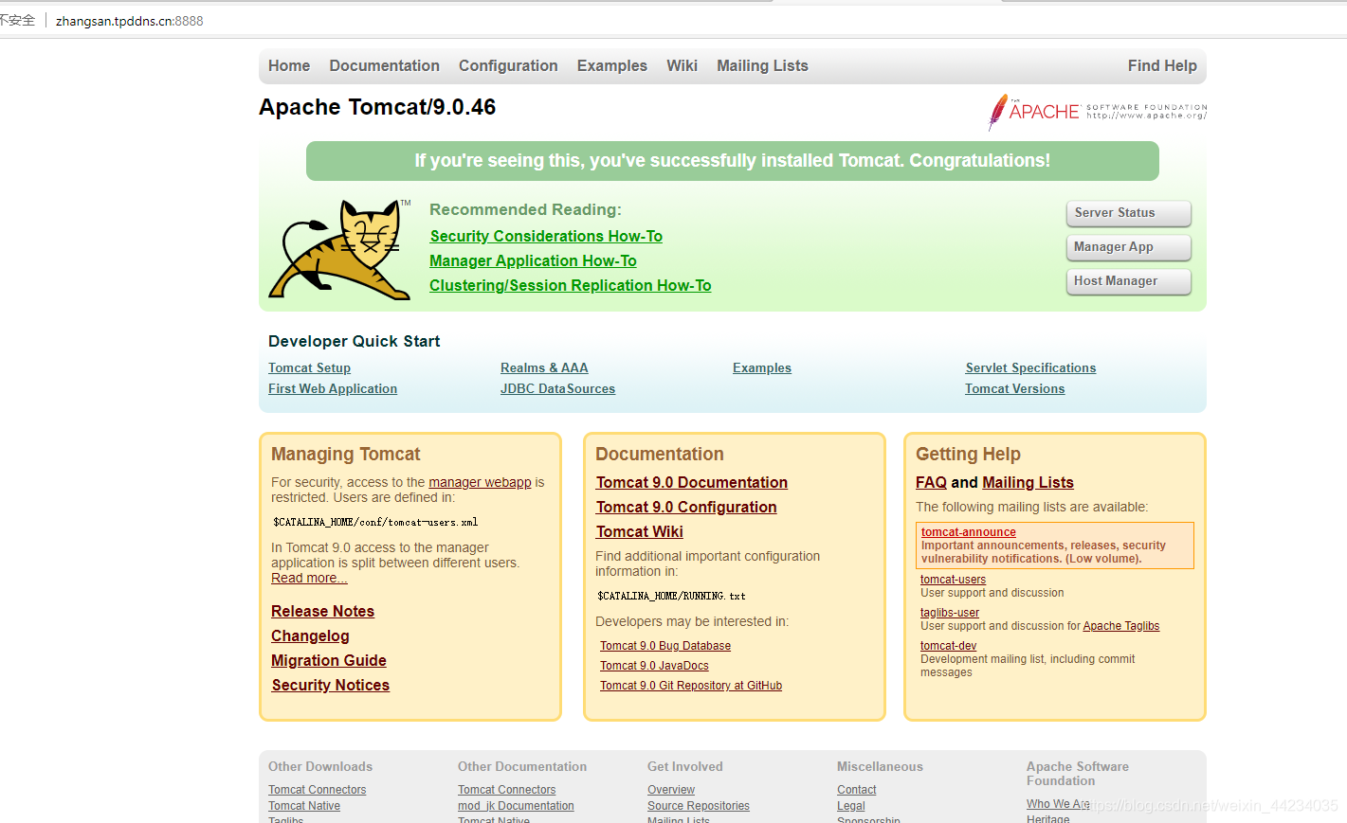Open the FAQ link in Getting Help
1347x823 pixels.
(x=931, y=483)
